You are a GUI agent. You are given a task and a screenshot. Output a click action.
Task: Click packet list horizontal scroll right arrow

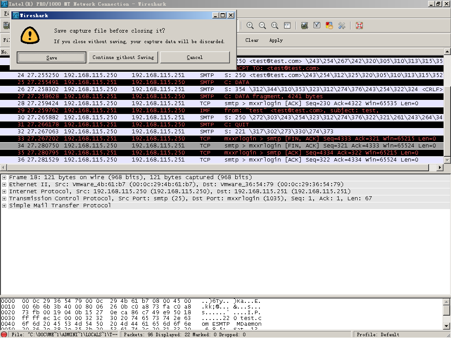(440, 167)
